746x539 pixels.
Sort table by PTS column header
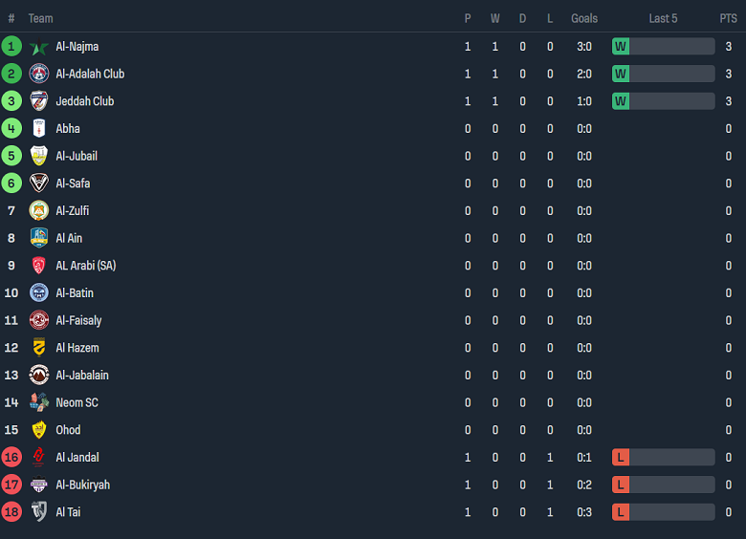pyautogui.click(x=728, y=18)
